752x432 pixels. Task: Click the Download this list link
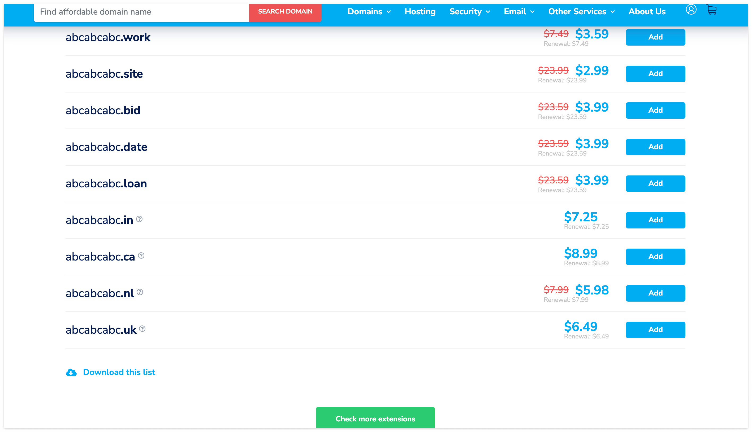(119, 372)
